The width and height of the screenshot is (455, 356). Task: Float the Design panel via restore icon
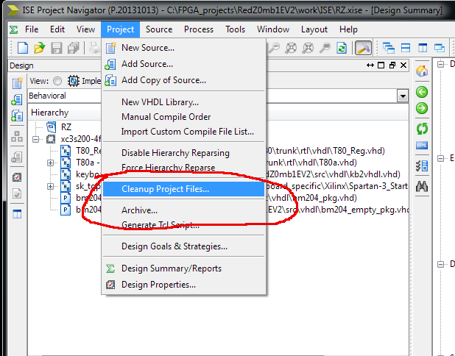click(x=392, y=65)
